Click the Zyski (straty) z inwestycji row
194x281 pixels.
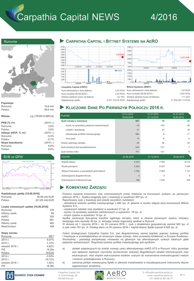click(x=125, y=121)
